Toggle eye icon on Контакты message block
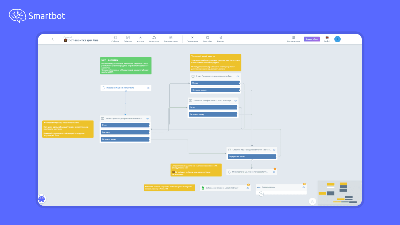 (236, 101)
